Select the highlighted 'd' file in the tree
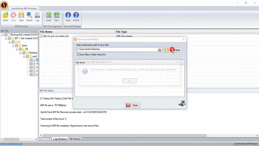Viewport: 259px width, 146px height. click(37, 60)
